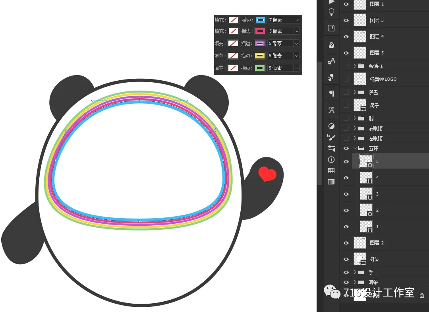The image size is (429, 312).
Task: Open the Character Styles panel icon
Action: coord(331,61)
